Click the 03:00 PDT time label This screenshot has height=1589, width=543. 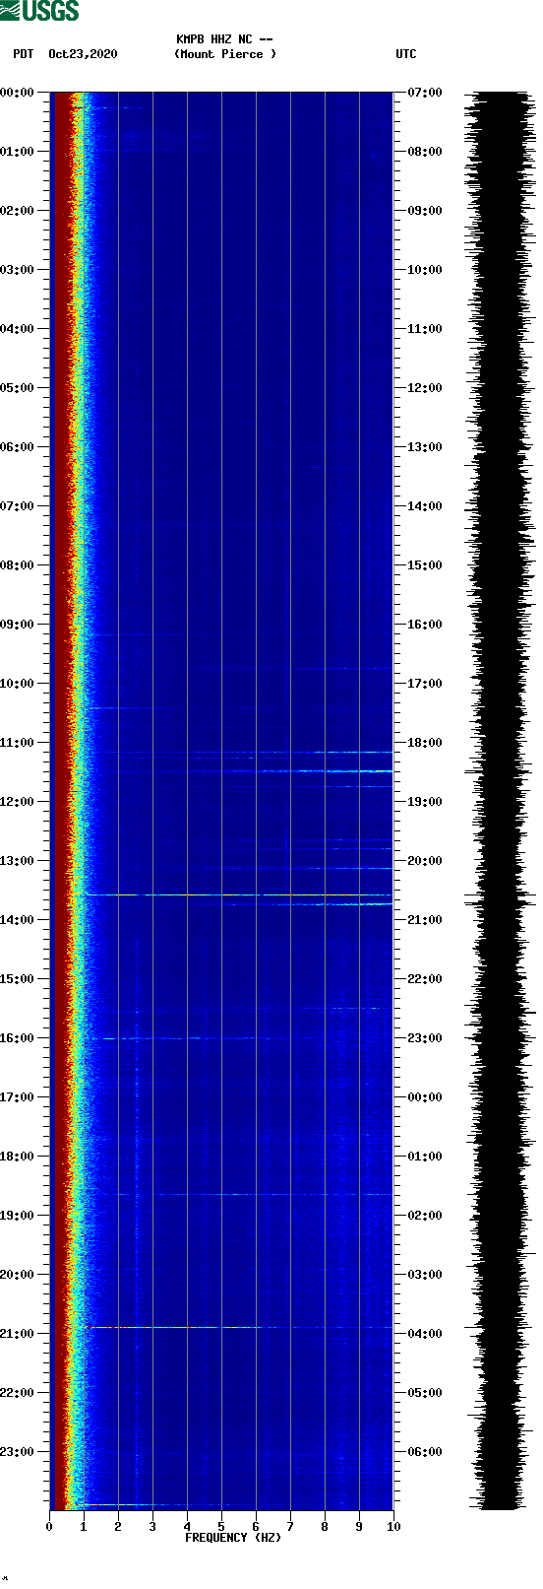click(17, 270)
